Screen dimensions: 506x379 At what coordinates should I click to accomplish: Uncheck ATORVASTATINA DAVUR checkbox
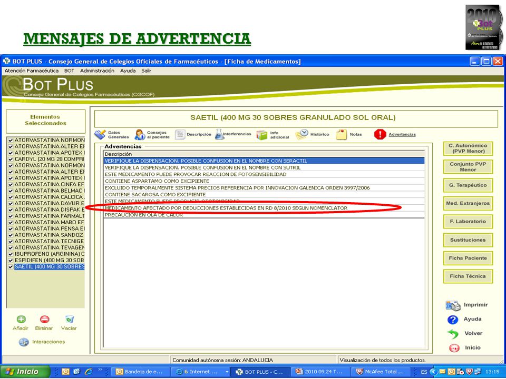click(11, 203)
